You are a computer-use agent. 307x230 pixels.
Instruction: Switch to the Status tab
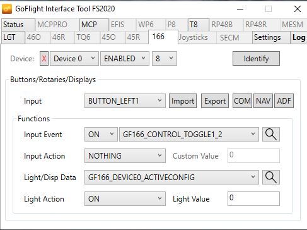(x=18, y=25)
